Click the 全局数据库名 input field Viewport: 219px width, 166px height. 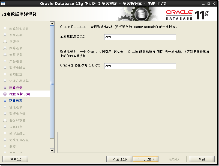140,37
